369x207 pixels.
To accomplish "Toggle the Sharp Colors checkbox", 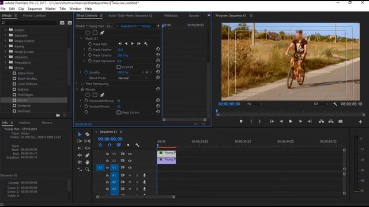I will pos(119,113).
